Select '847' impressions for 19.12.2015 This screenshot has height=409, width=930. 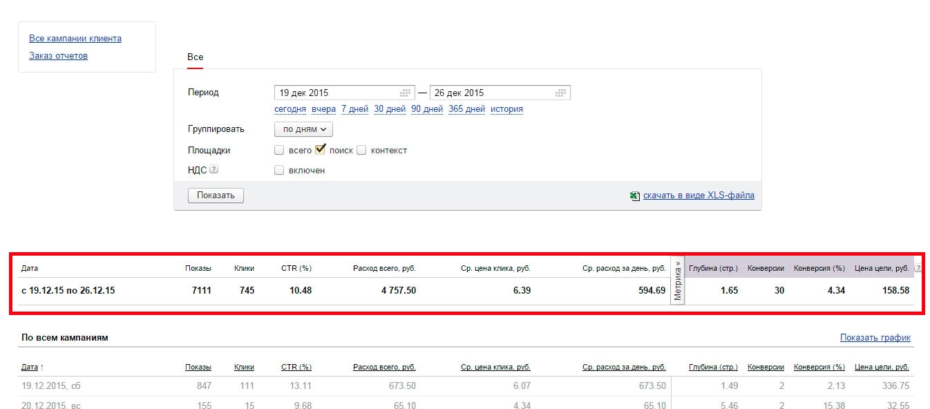(x=203, y=386)
